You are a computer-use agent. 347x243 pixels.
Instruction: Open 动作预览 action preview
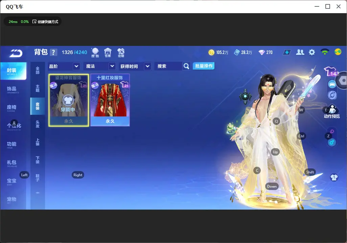332,111
